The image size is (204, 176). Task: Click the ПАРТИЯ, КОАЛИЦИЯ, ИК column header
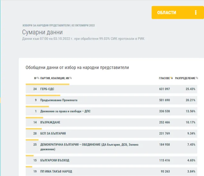pyautogui.click(x=55, y=78)
